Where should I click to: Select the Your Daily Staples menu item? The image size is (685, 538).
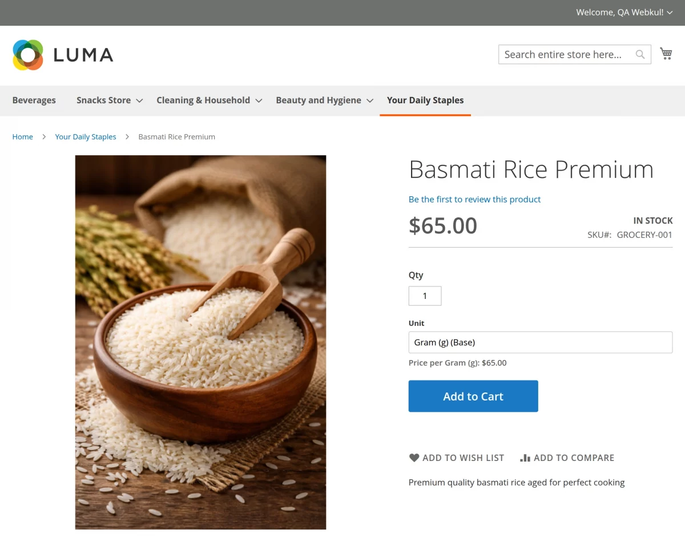point(425,100)
